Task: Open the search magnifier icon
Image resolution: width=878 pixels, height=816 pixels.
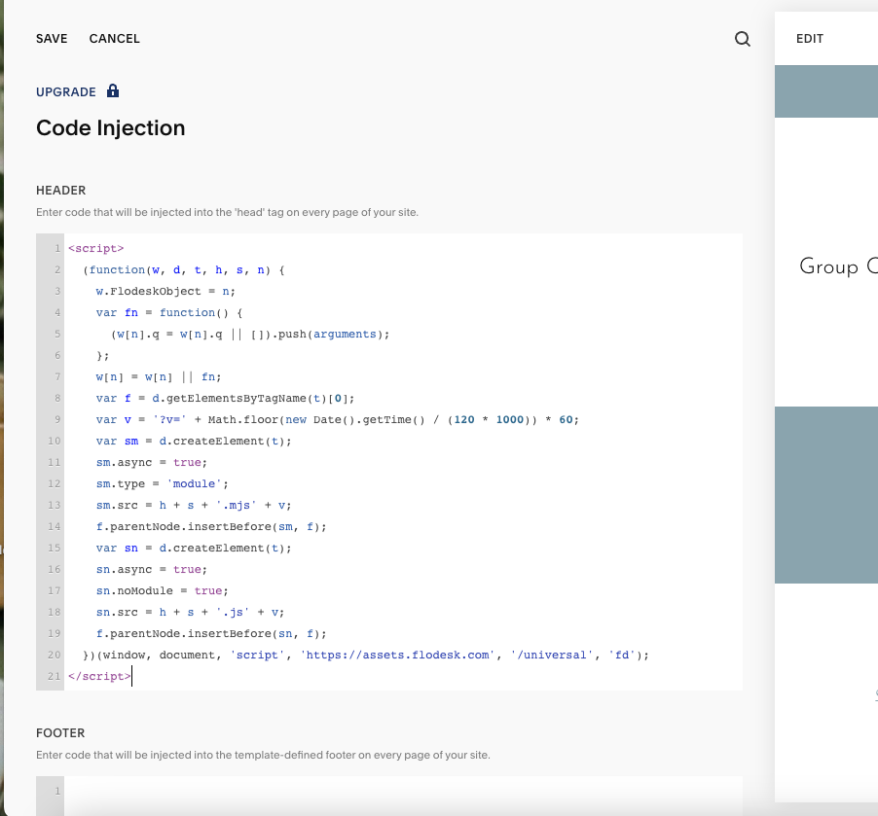Action: tap(742, 38)
